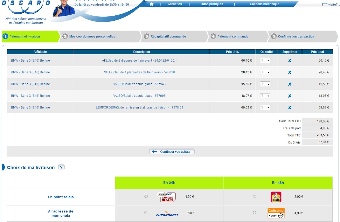Click vehicle link in ATE discs row
340x222 pixels.
point(30,60)
